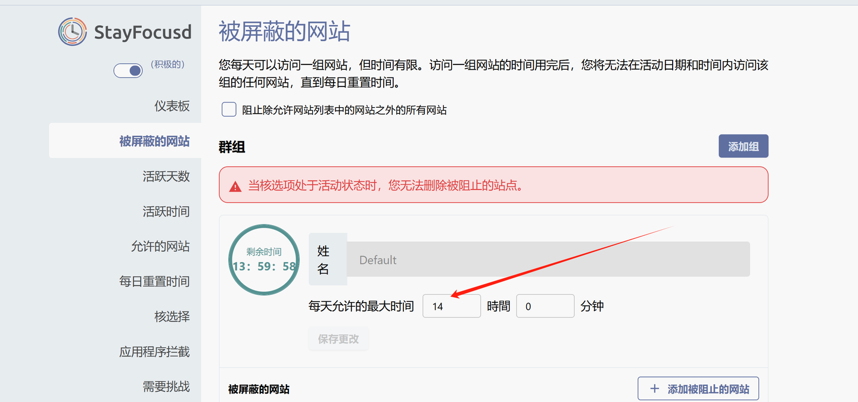Toggle the StayFocusd active switch off
This screenshot has height=402, width=858.
(x=128, y=70)
